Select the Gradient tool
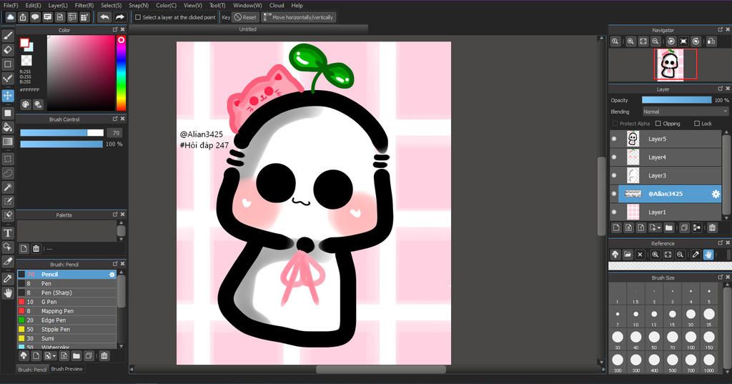This screenshot has width=732, height=384. pos(8,142)
